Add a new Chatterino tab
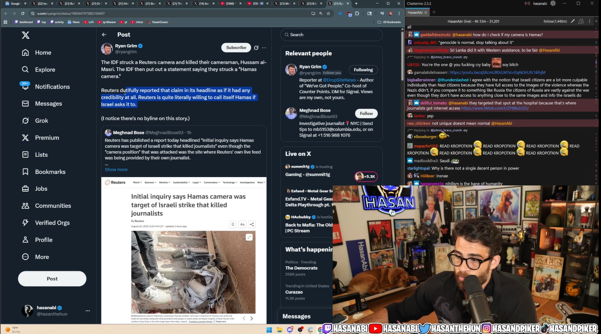This screenshot has height=334, width=601. (434, 12)
